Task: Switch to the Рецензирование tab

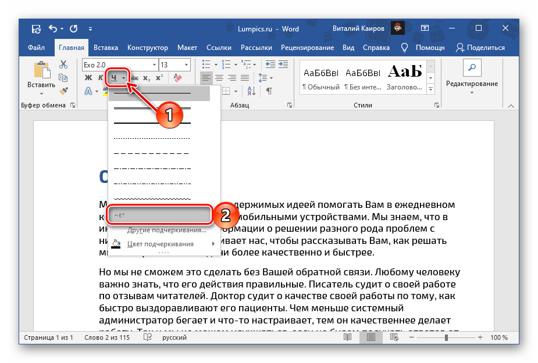Action: click(307, 48)
